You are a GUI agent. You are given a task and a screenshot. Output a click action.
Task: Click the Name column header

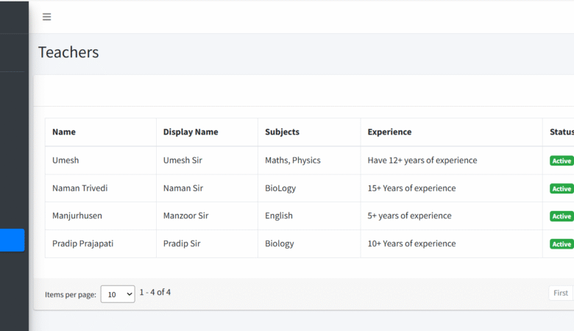pyautogui.click(x=64, y=132)
